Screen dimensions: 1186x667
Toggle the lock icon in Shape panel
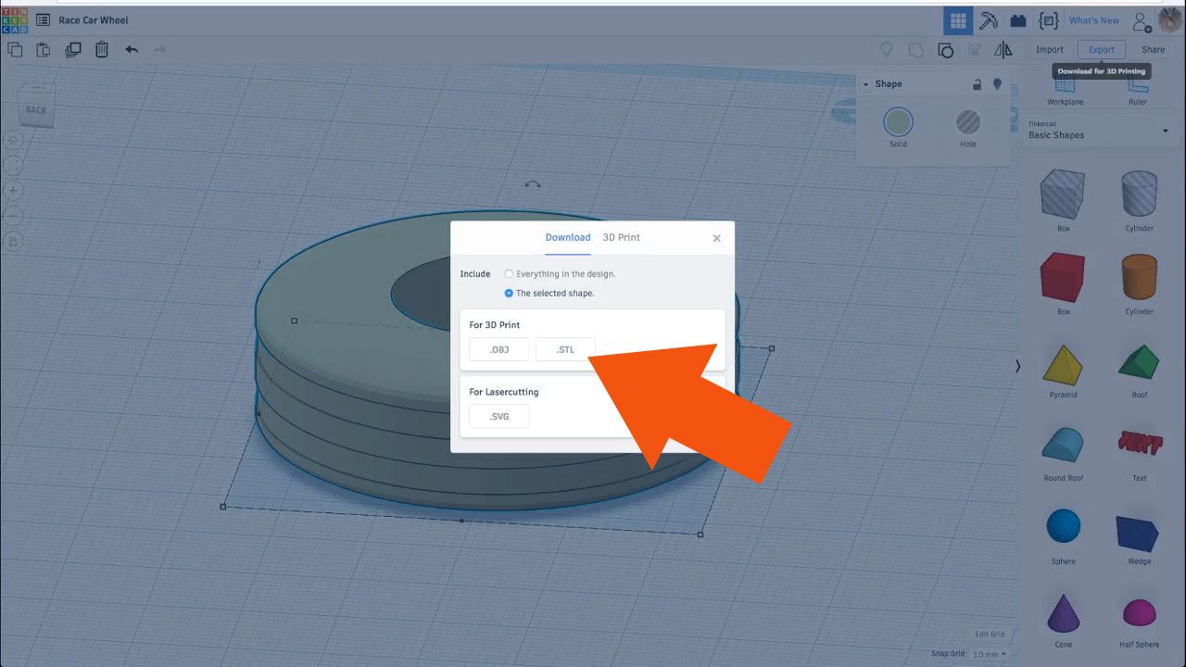(x=977, y=84)
